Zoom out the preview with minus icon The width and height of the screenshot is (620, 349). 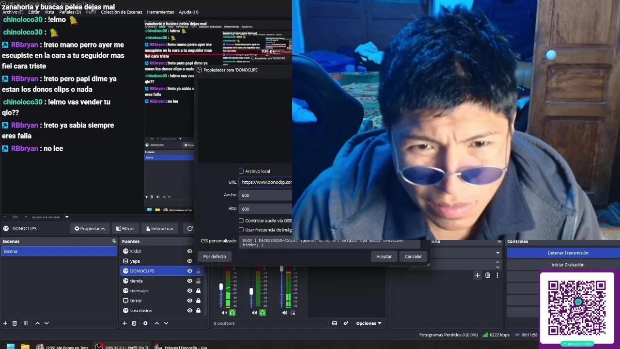coord(5,217)
